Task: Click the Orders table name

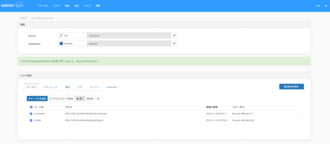Action: [x=38, y=120]
